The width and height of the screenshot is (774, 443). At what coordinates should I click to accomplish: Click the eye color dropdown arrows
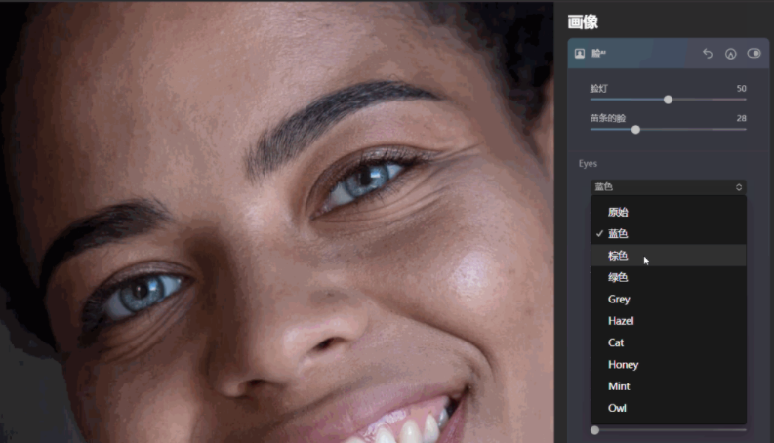coord(739,186)
